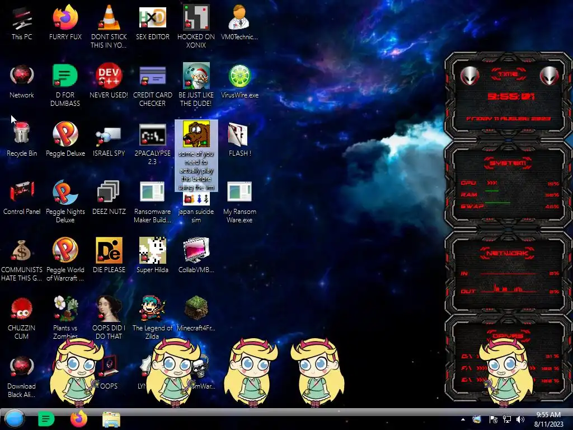Select the Network desktop icon
The width and height of the screenshot is (573, 430).
(x=22, y=82)
